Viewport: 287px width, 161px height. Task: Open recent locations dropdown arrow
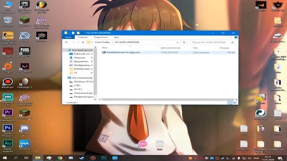pos(78,42)
